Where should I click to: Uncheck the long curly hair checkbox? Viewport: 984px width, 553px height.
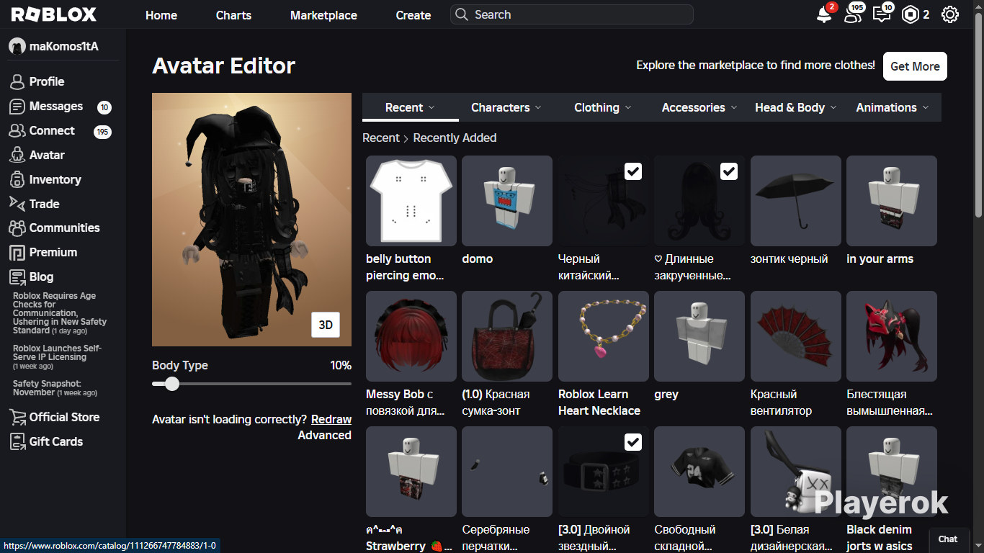coord(729,171)
